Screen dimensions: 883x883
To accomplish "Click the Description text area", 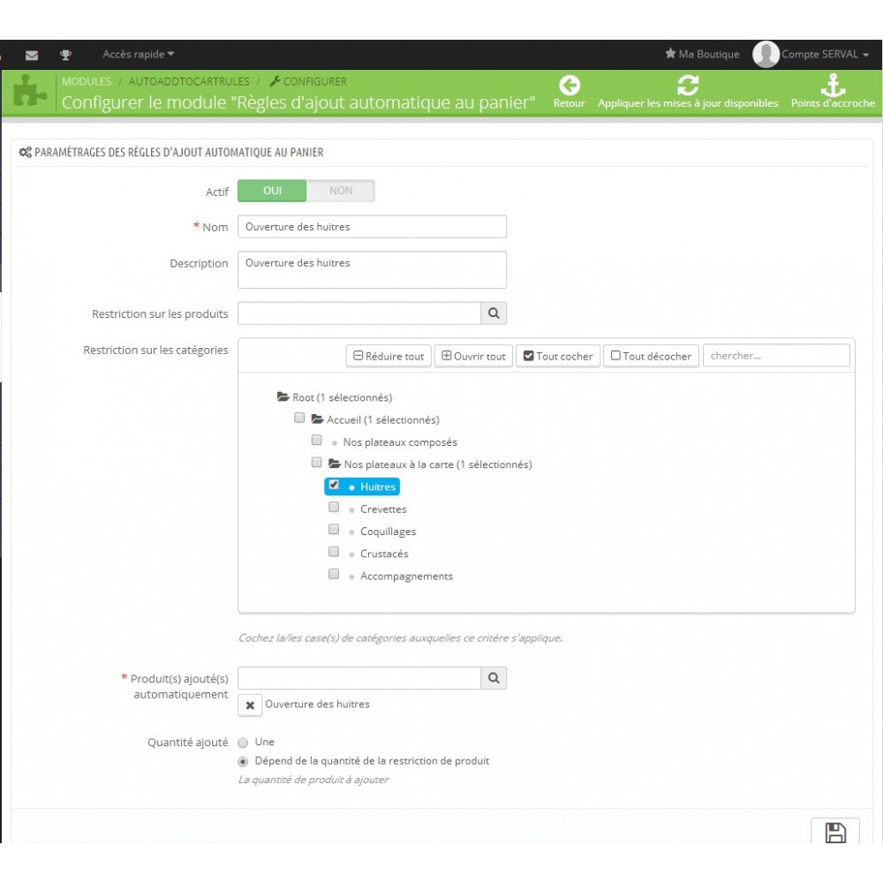I will pos(373,269).
